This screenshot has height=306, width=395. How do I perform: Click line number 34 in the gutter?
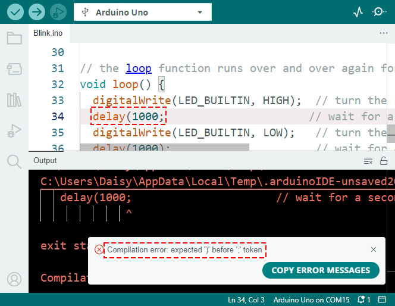(x=58, y=117)
